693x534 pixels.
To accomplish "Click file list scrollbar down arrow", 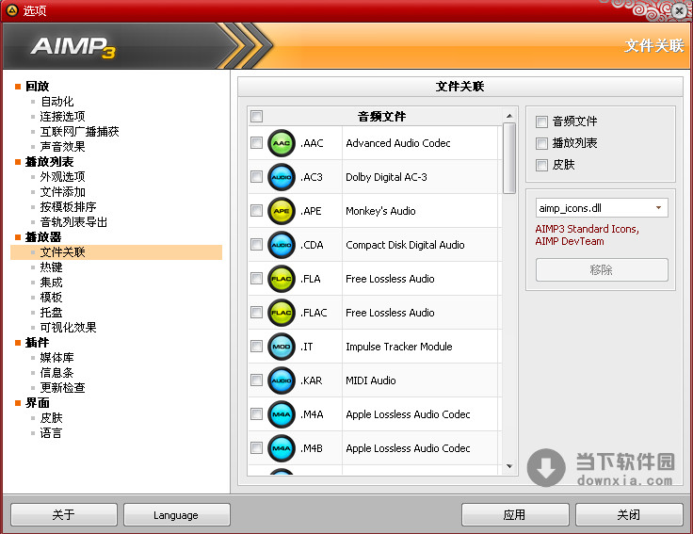I will pyautogui.click(x=509, y=466).
